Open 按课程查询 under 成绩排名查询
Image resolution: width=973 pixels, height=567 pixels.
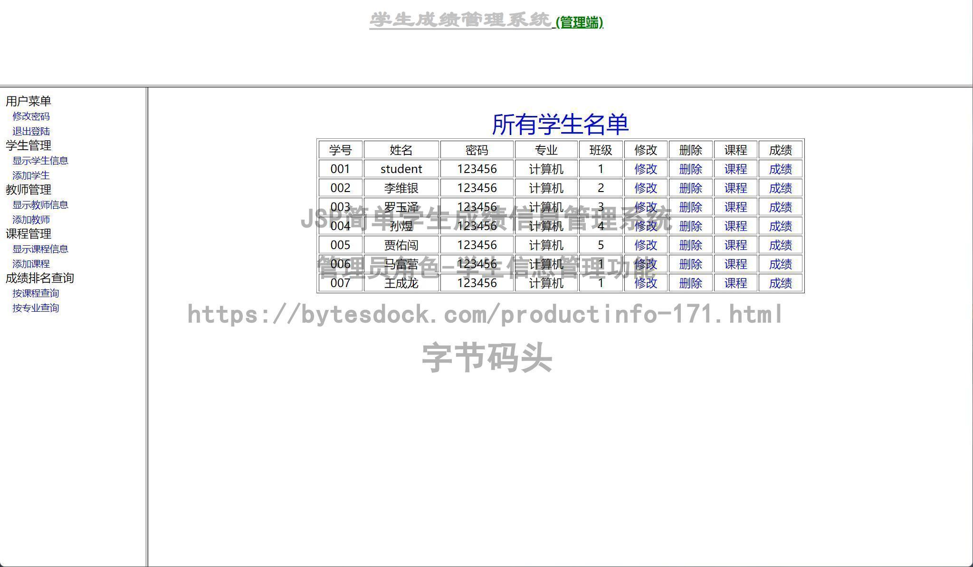[35, 293]
